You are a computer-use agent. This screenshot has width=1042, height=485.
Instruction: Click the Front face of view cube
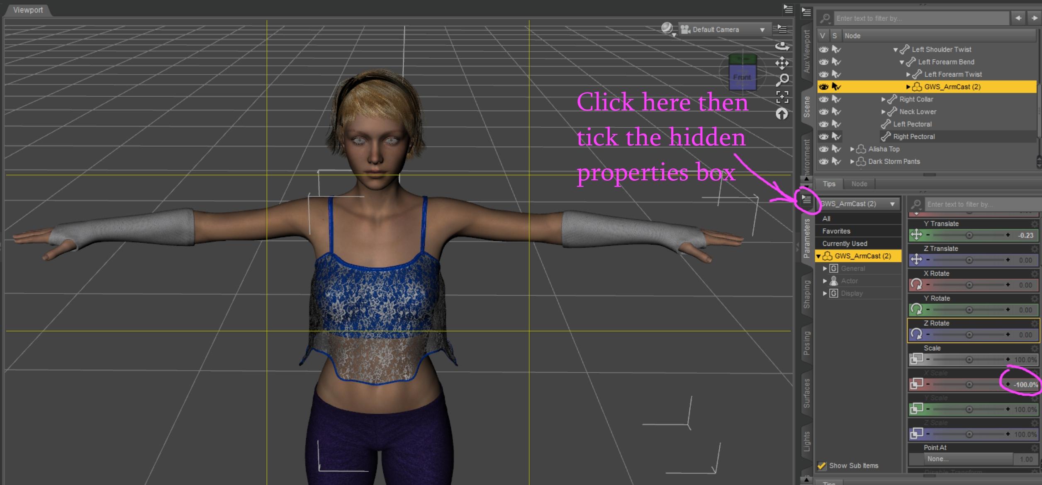pos(742,77)
